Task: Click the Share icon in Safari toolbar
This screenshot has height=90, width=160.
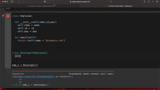Action: click(149, 1)
